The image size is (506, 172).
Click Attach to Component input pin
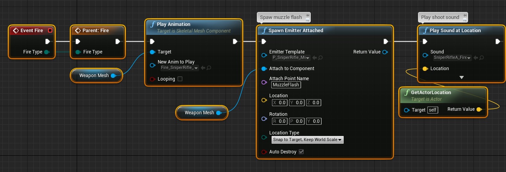[x=264, y=69]
